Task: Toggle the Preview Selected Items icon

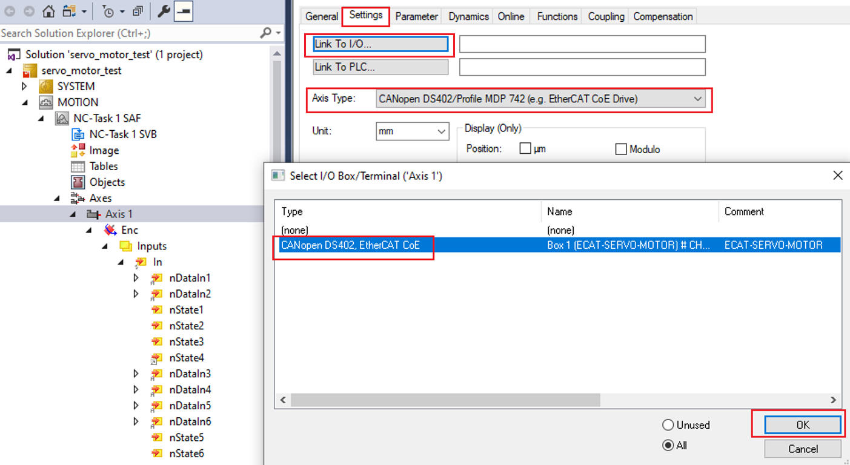Action: [x=184, y=12]
